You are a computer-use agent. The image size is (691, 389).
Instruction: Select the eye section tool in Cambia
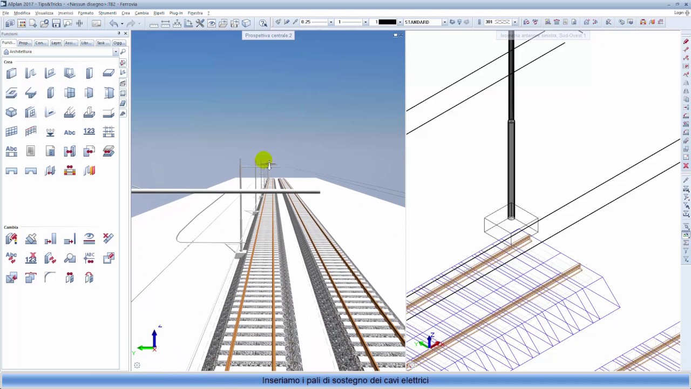click(89, 238)
